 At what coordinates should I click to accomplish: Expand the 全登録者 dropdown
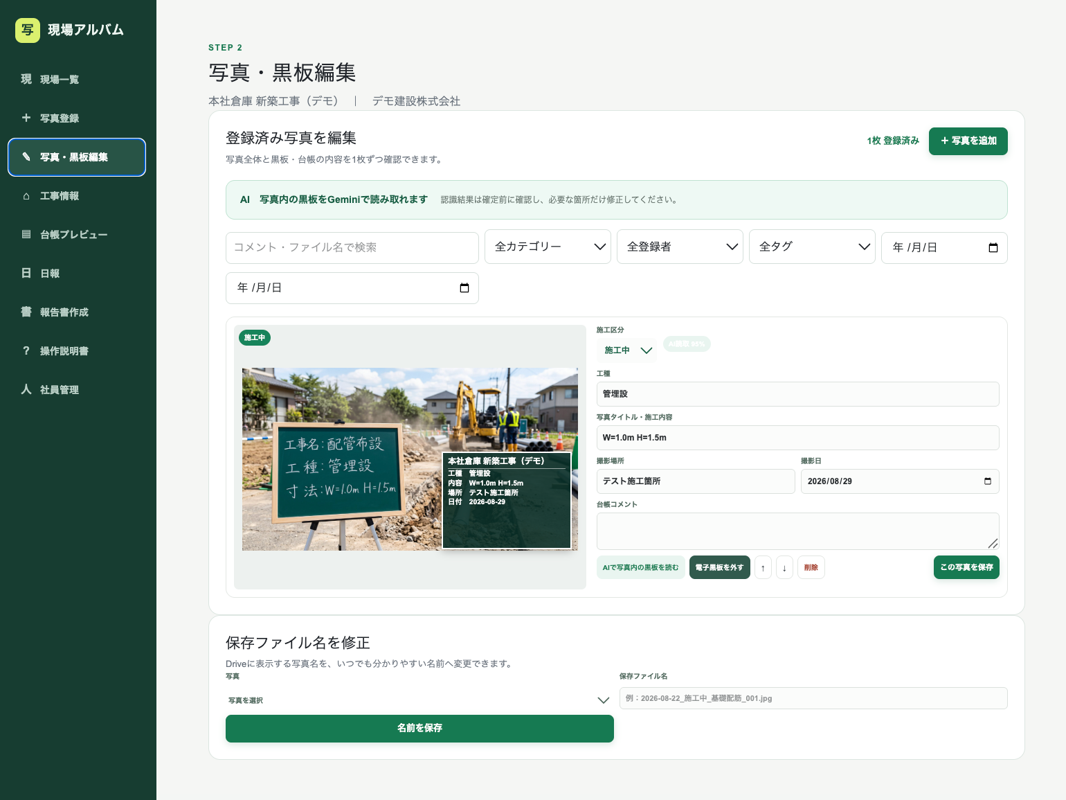click(x=680, y=247)
